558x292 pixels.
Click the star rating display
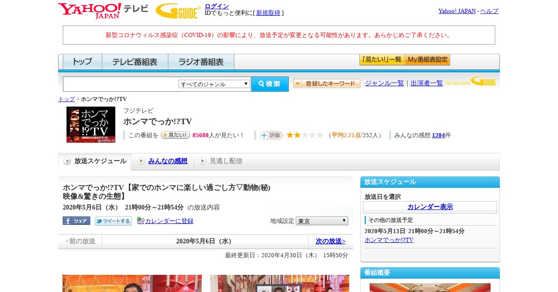click(x=305, y=135)
